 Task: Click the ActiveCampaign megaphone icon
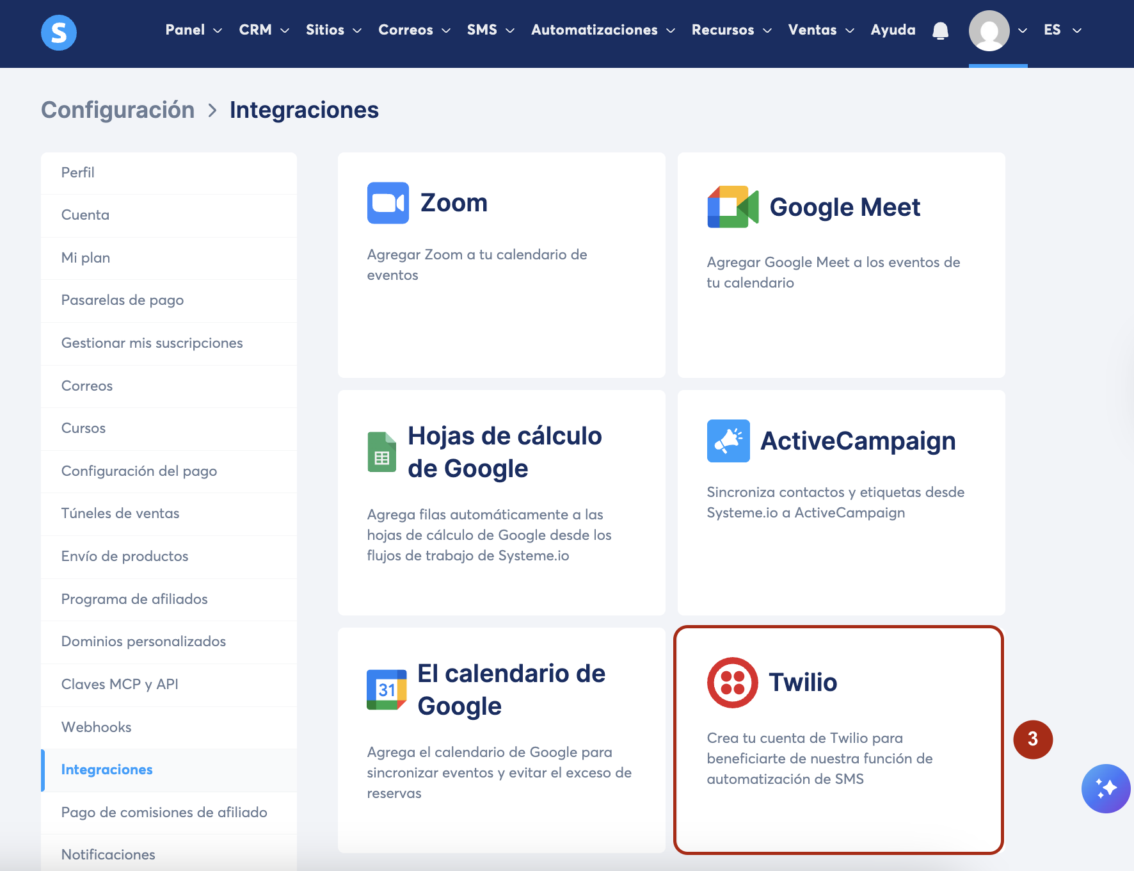point(728,441)
